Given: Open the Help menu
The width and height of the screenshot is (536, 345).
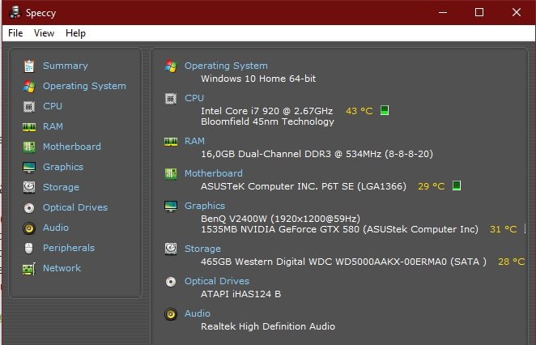Looking at the screenshot, I should [x=75, y=33].
